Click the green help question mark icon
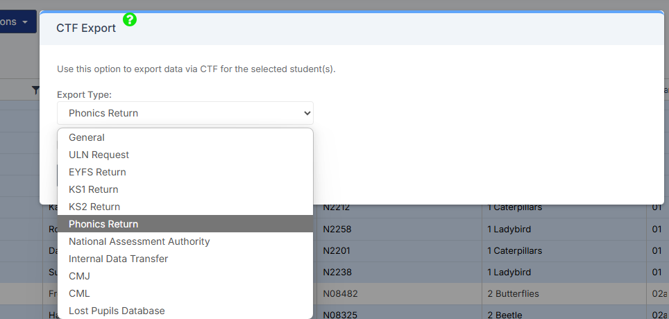The height and width of the screenshot is (319, 669). pos(130,19)
